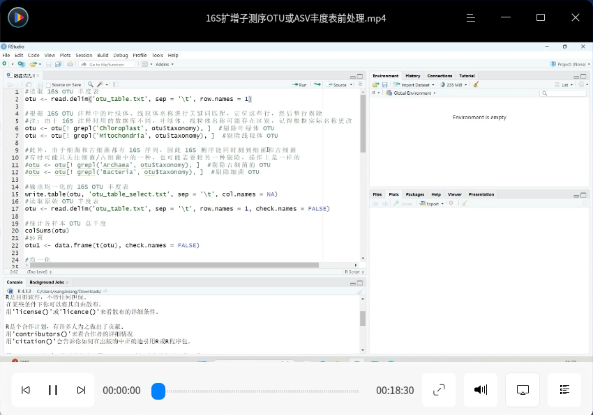Open the Session menu in RStudio
The height and width of the screenshot is (415, 593).
(x=84, y=55)
